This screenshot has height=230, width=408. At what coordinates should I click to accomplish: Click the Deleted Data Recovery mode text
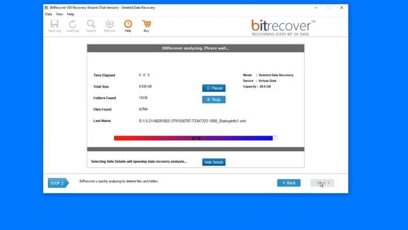point(276,75)
